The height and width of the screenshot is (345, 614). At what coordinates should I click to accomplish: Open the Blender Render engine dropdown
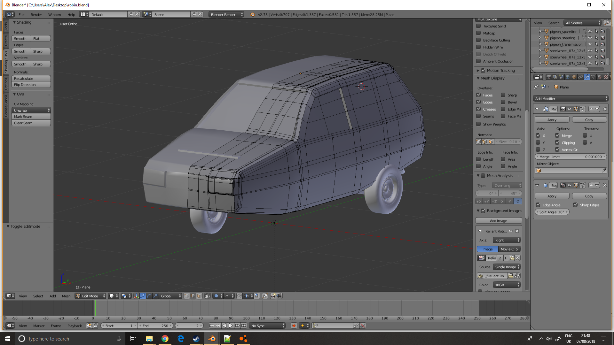pyautogui.click(x=226, y=14)
